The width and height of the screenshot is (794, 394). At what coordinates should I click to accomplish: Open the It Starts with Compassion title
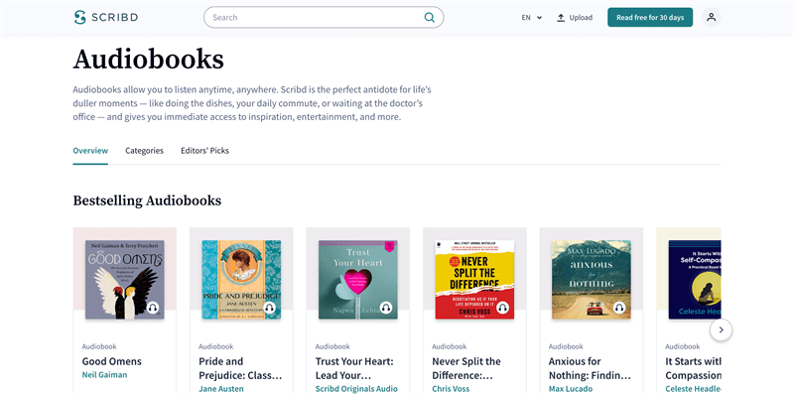click(693, 368)
